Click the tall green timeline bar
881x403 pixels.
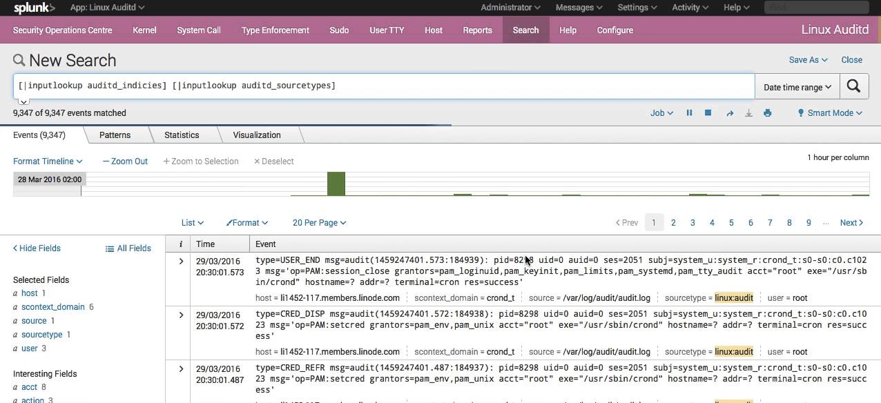tap(336, 184)
